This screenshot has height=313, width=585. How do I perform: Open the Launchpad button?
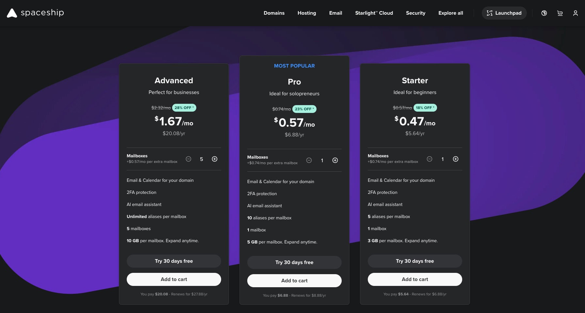click(504, 13)
